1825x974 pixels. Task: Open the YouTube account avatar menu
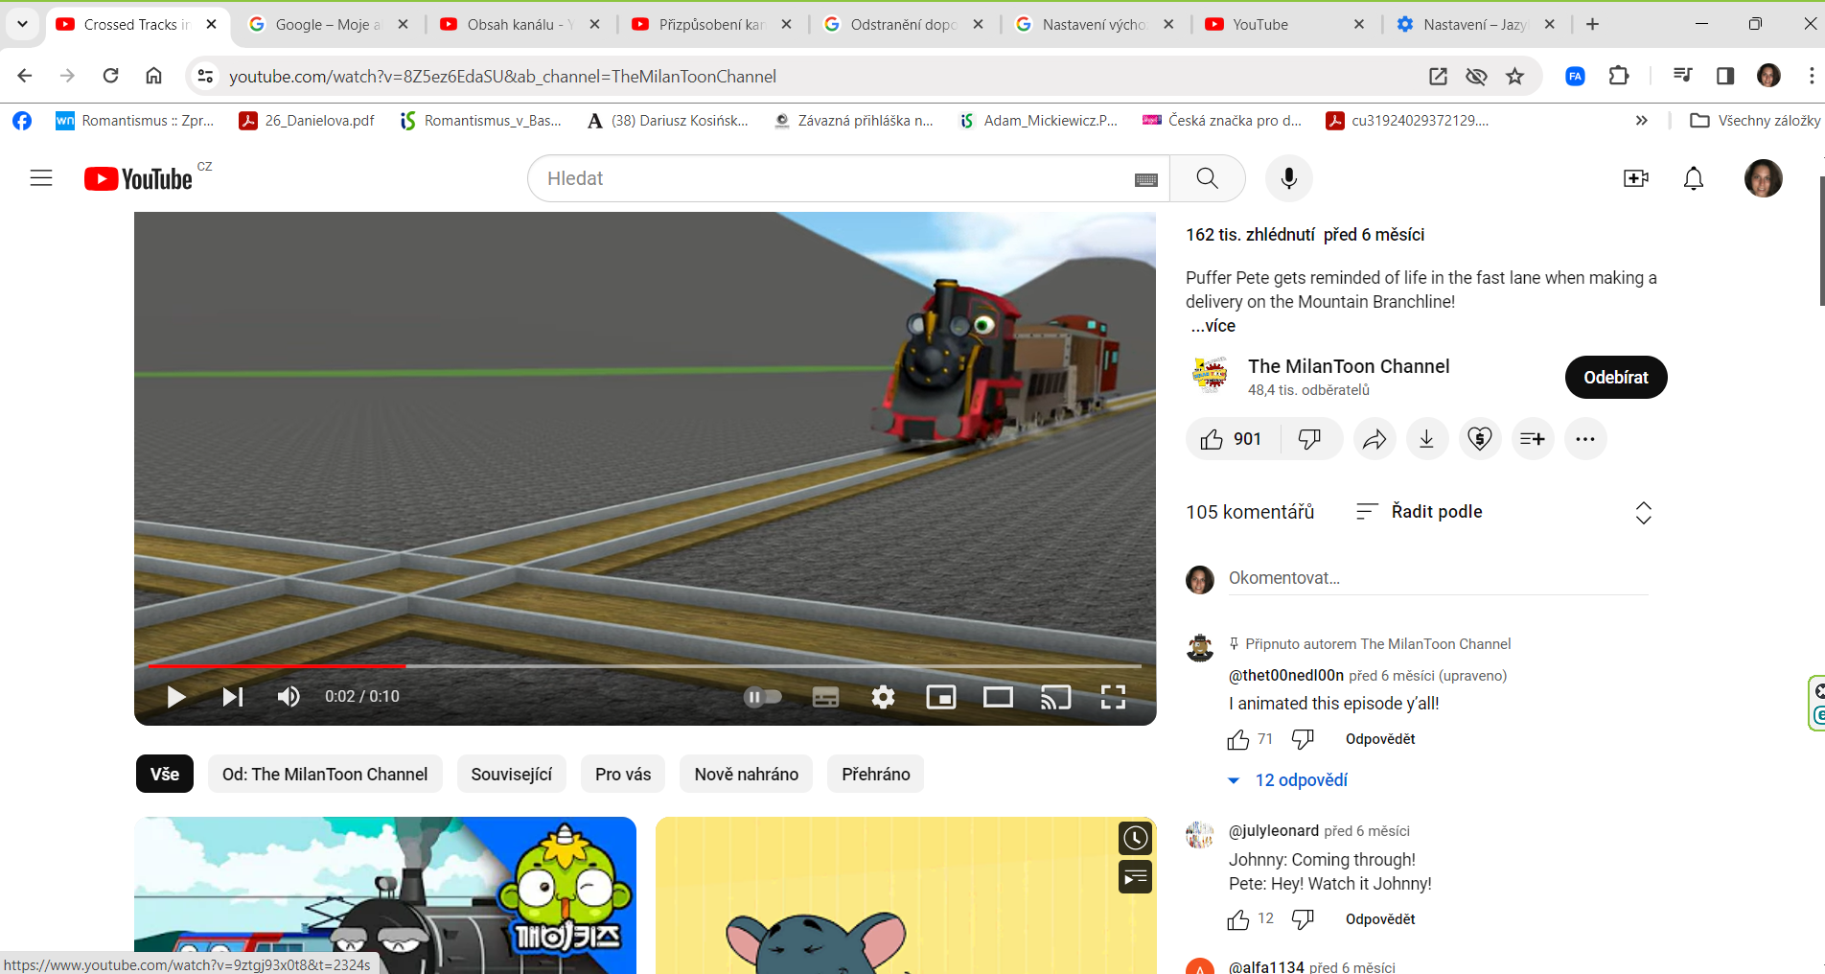coord(1763,178)
